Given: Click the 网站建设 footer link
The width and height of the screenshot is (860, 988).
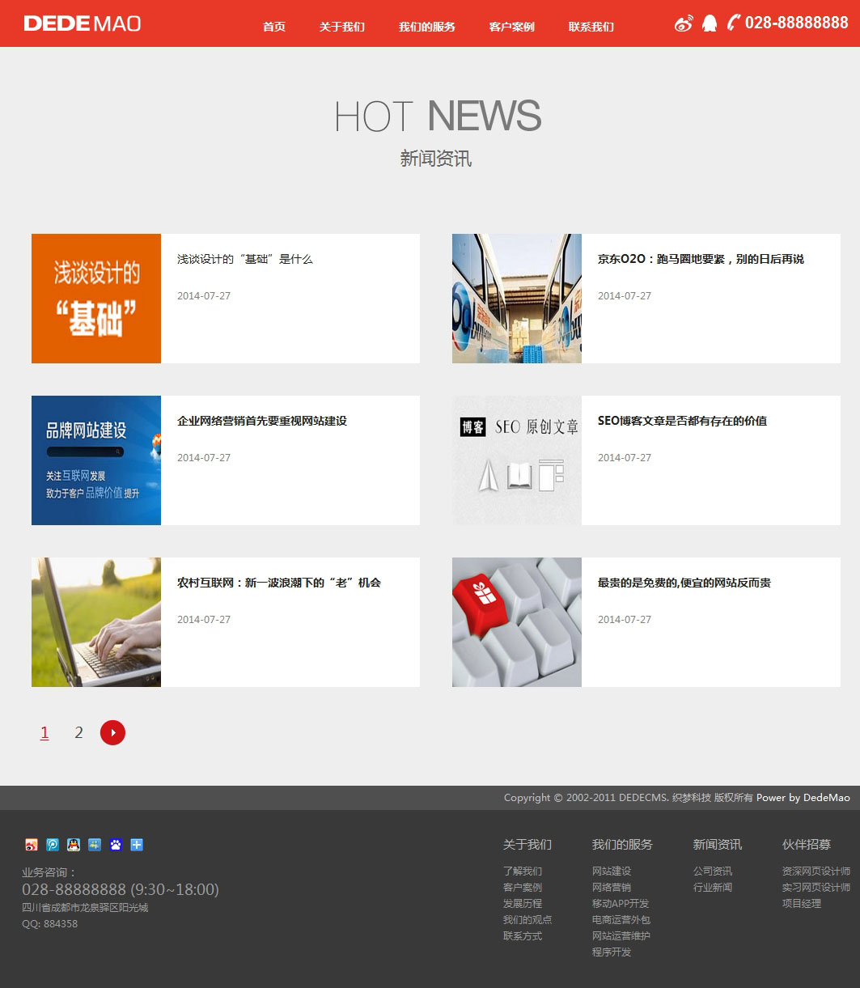Looking at the screenshot, I should 611,871.
